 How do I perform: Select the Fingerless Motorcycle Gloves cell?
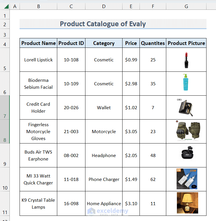[x=39, y=131]
